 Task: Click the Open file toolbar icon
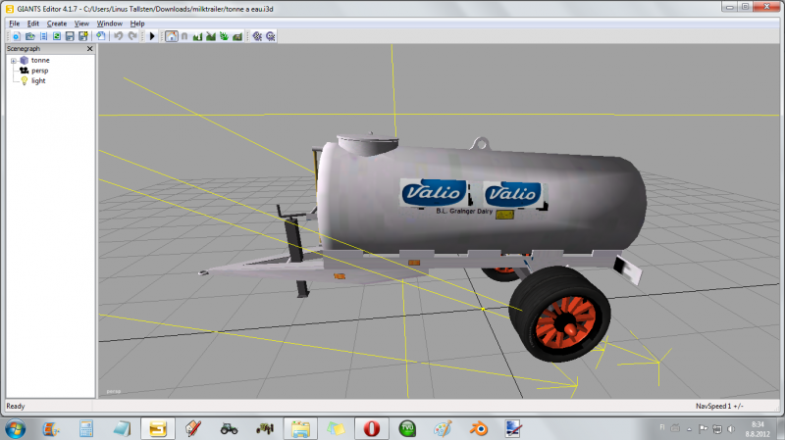click(x=30, y=36)
